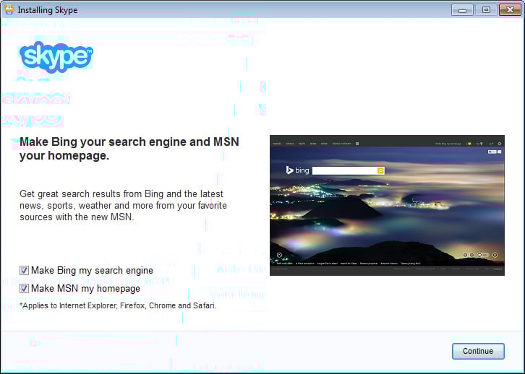Click the heading "Make Bing your search engine and MSN your homepage."
The image size is (525, 374).
(x=129, y=149)
